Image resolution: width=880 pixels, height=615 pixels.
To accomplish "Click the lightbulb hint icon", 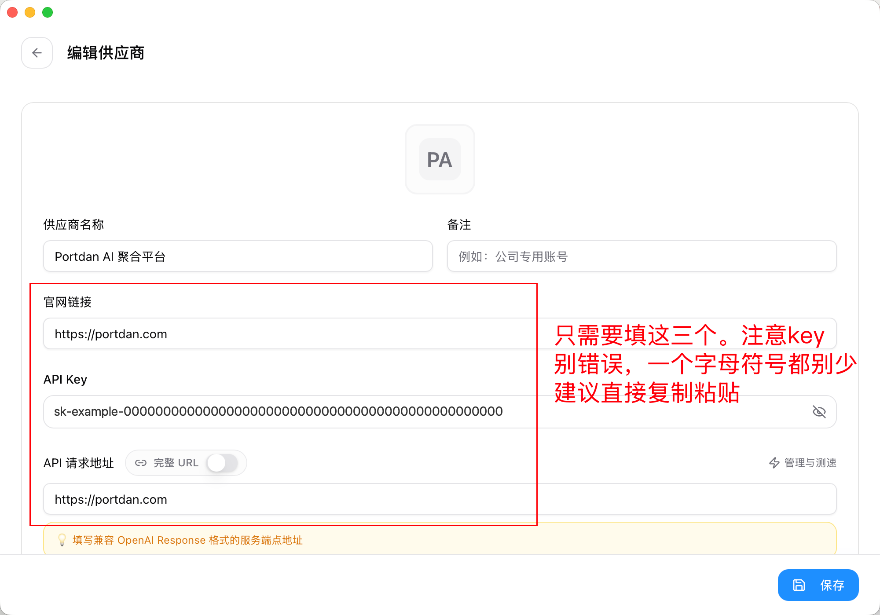I will (62, 540).
